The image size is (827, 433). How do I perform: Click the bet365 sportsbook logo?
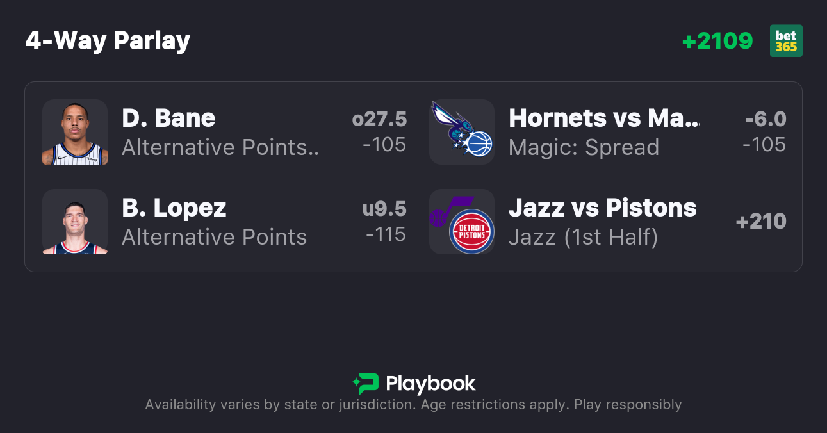(786, 41)
